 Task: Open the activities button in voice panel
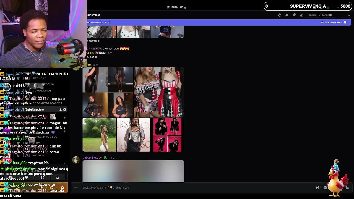[42, 177]
